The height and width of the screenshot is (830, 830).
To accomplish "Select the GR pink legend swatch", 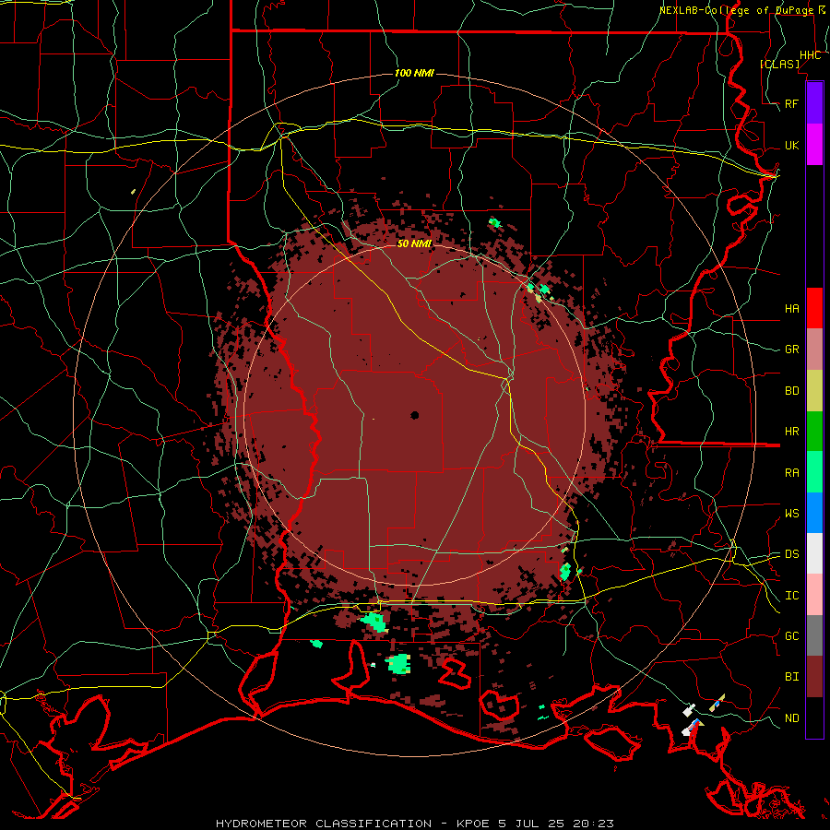I will point(814,349).
